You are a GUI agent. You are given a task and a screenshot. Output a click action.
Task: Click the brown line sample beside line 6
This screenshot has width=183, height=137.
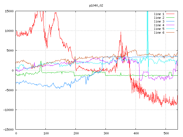[x=170, y=33]
